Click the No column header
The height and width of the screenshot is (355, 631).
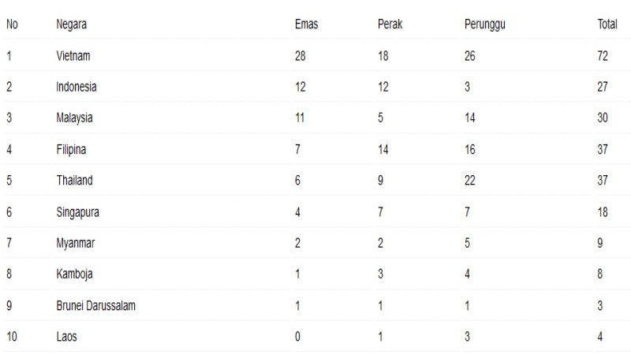[12, 24]
